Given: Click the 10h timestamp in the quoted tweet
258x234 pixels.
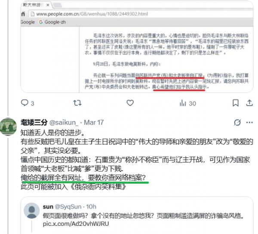Looking at the screenshot, I should pyautogui.click(x=91, y=206).
